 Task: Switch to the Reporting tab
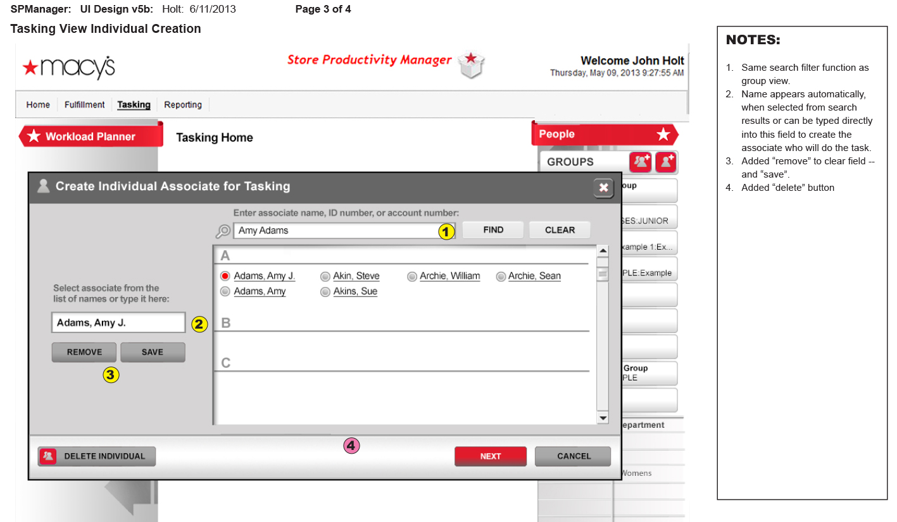coord(183,105)
